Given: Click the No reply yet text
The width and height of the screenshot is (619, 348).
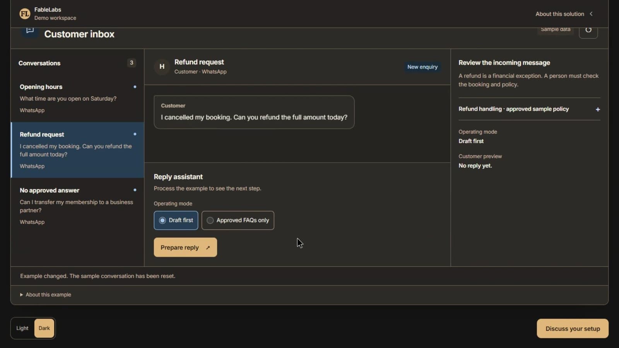Looking at the screenshot, I should pyautogui.click(x=475, y=165).
